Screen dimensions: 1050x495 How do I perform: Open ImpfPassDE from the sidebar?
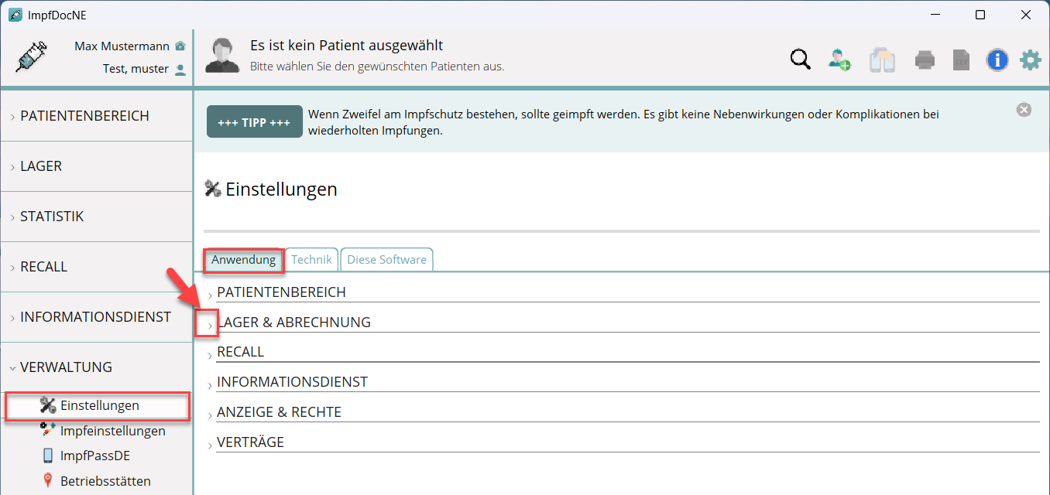(x=94, y=456)
